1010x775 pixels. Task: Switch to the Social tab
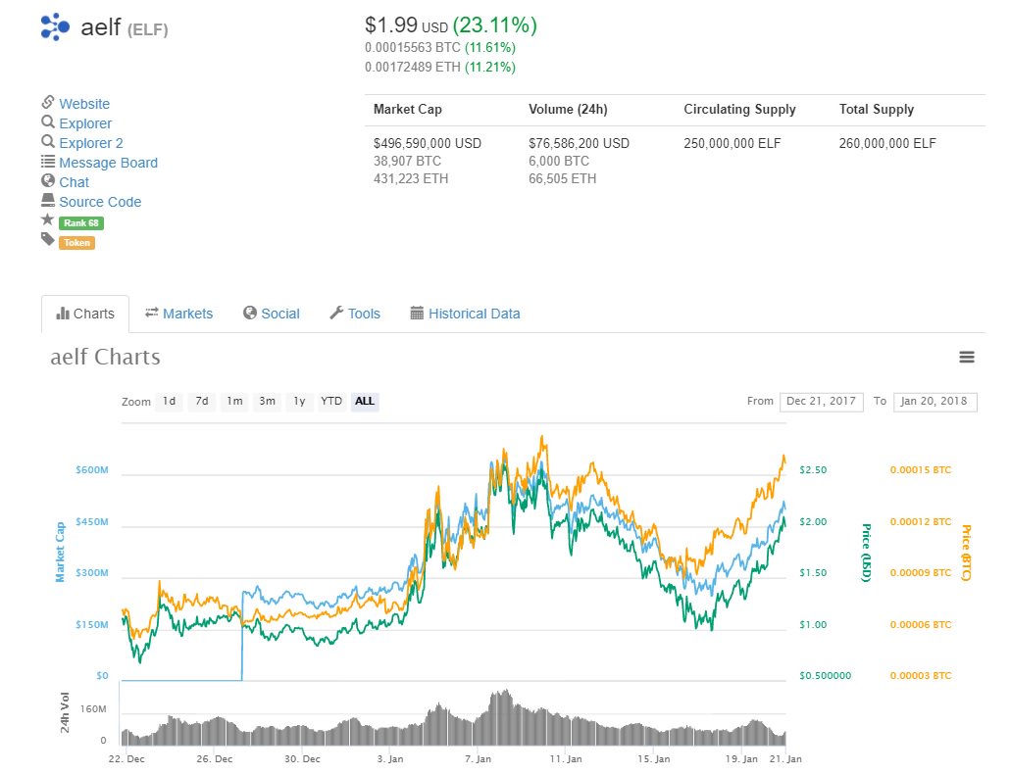coord(272,314)
